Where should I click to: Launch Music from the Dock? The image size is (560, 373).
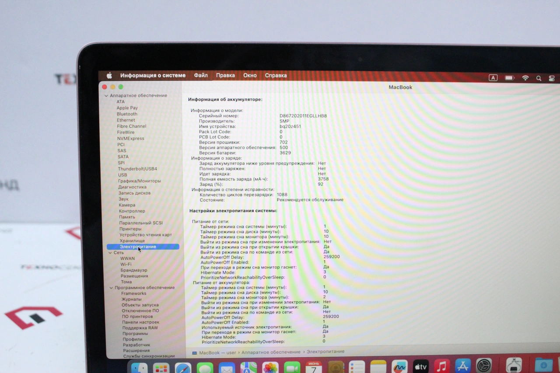tap(442, 366)
